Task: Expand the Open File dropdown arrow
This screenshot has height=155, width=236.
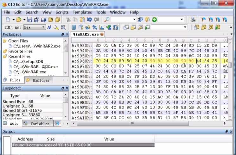Action: point(24,20)
